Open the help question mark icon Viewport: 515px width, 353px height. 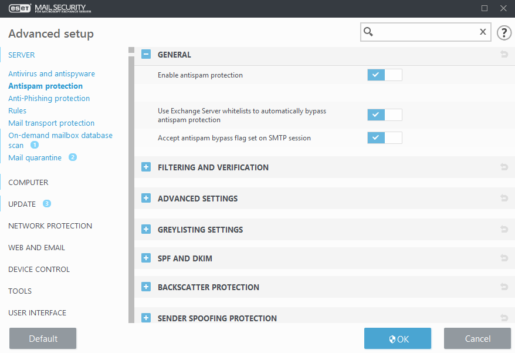pos(504,32)
